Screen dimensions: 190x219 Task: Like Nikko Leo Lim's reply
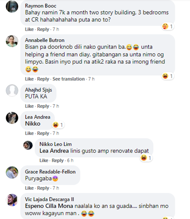point(44,161)
